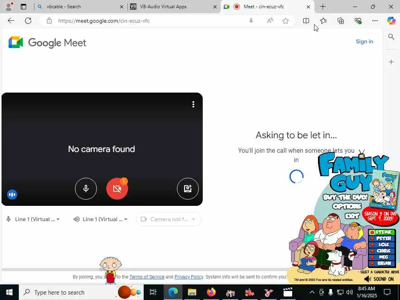Image resolution: width=400 pixels, height=300 pixels.
Task: Select BRIAN in Family Guy character list
Action: [x=382, y=263]
